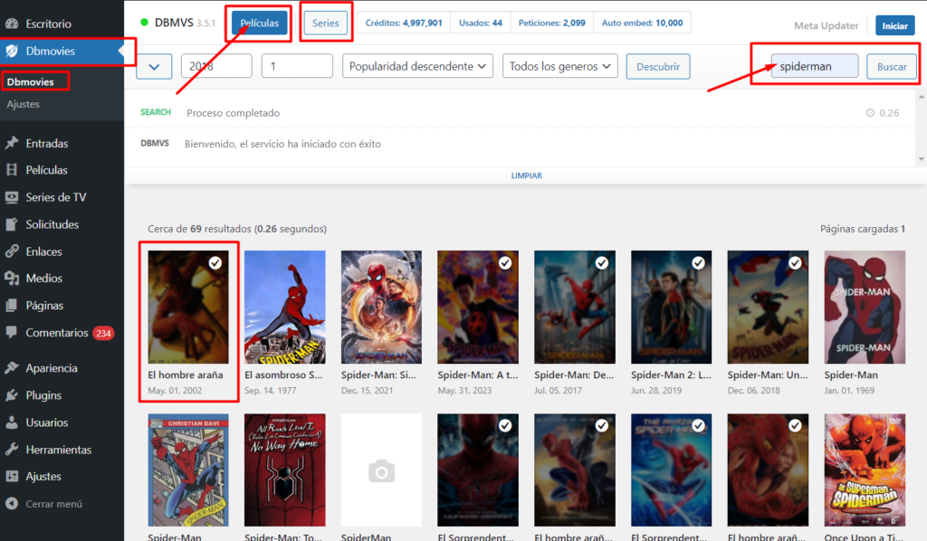Click the Películas film icon in sidebar

[x=12, y=170]
